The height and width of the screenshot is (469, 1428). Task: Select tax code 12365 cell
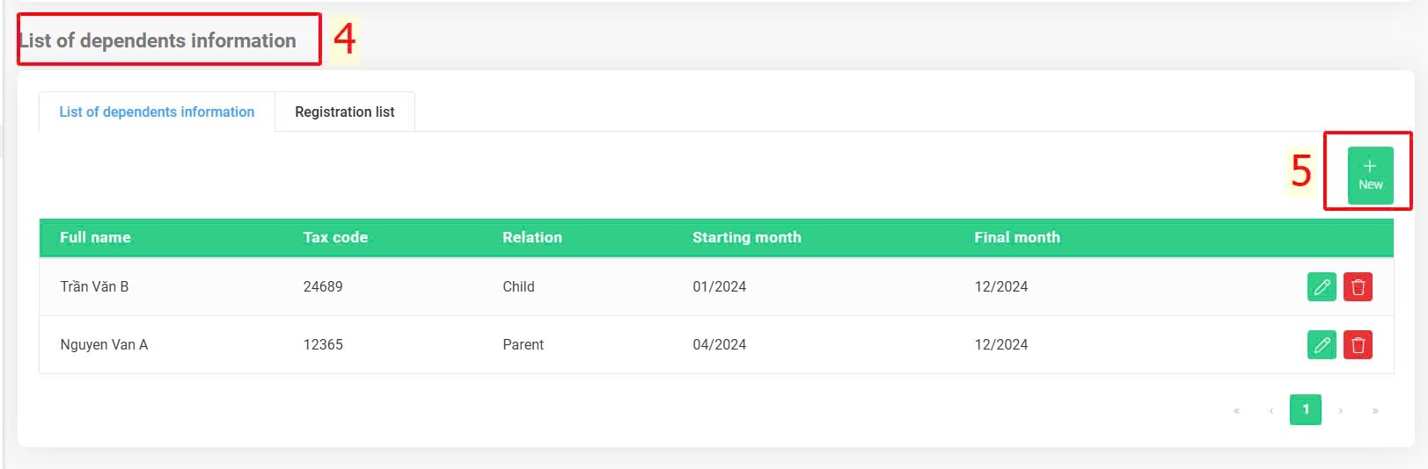pyautogui.click(x=323, y=344)
